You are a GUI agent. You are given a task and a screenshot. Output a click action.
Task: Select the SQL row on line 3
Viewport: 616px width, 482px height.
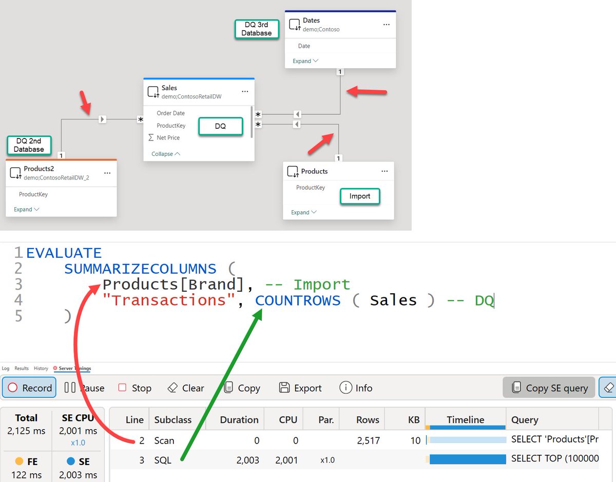point(354,459)
